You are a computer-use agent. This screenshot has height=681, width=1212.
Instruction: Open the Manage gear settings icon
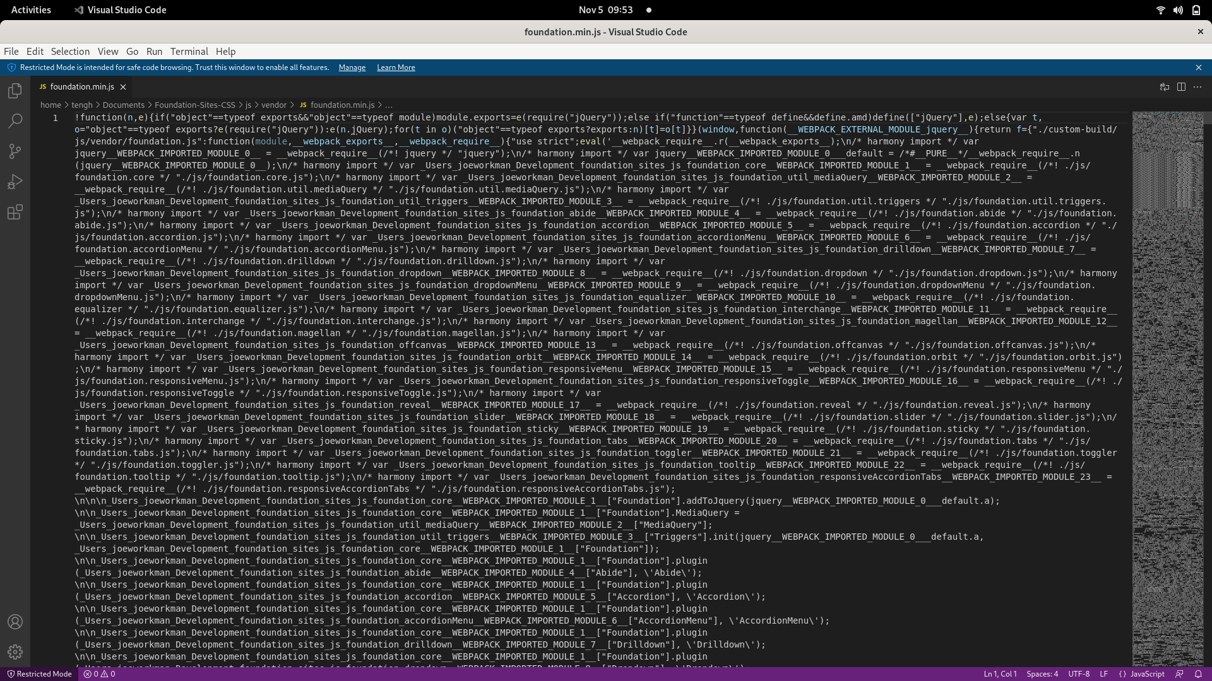click(15, 652)
